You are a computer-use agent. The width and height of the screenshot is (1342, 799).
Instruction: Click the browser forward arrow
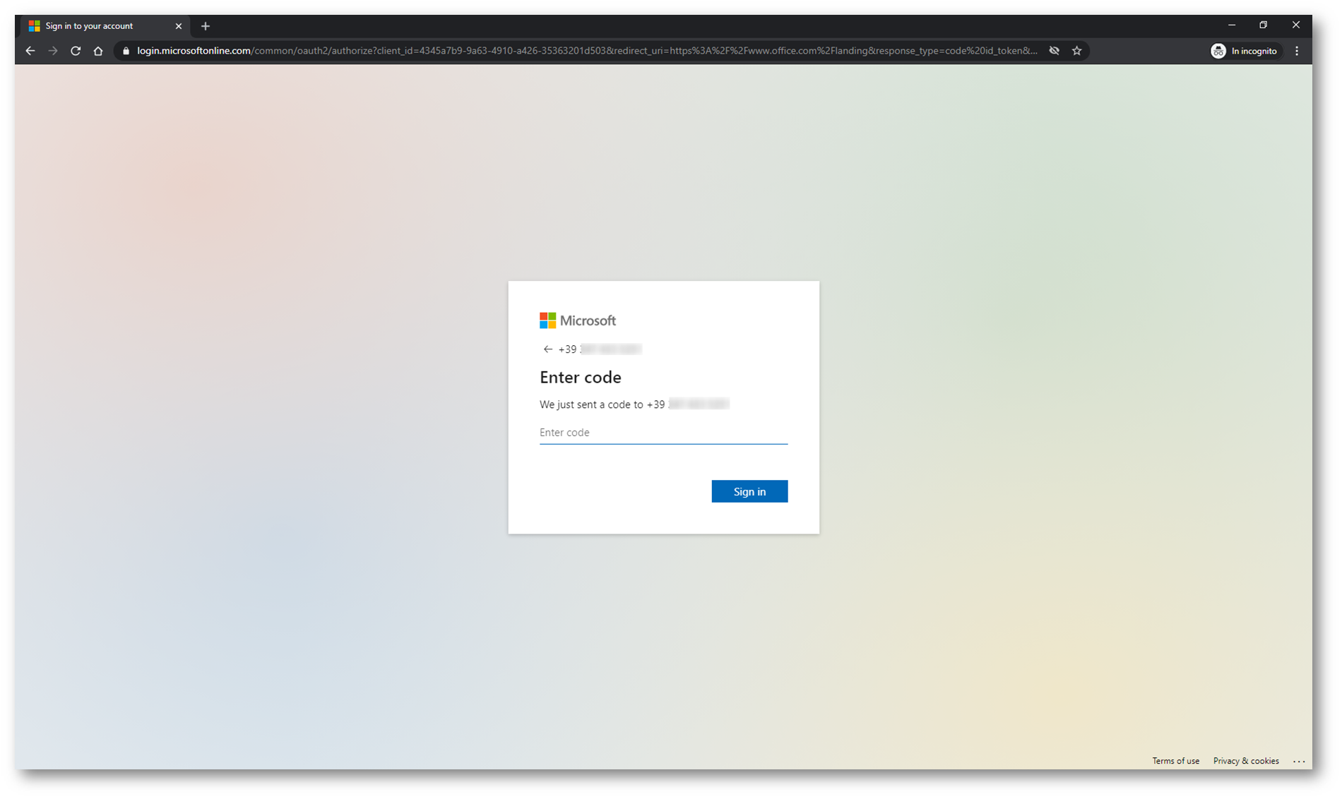coord(53,51)
